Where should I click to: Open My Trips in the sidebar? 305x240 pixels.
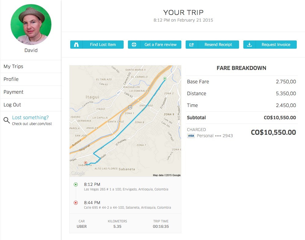point(13,66)
